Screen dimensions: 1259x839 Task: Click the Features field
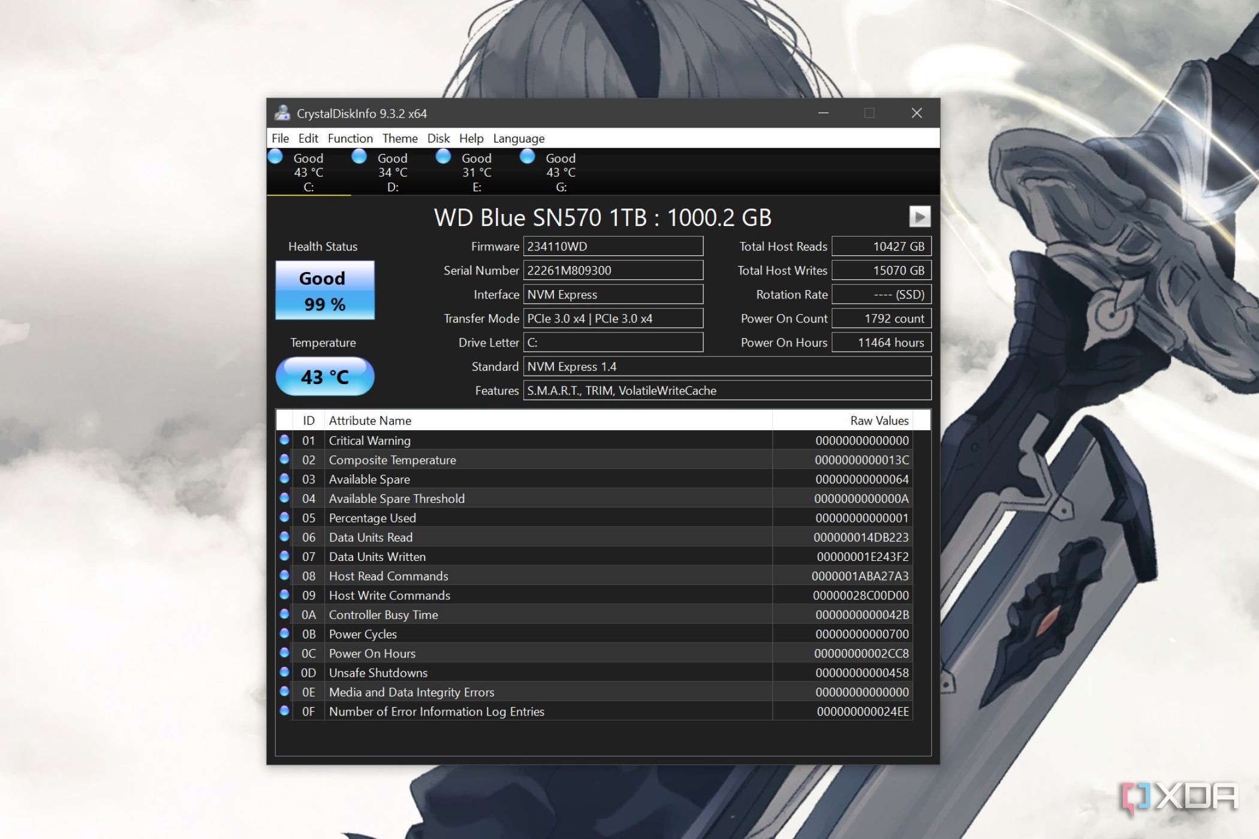point(727,390)
